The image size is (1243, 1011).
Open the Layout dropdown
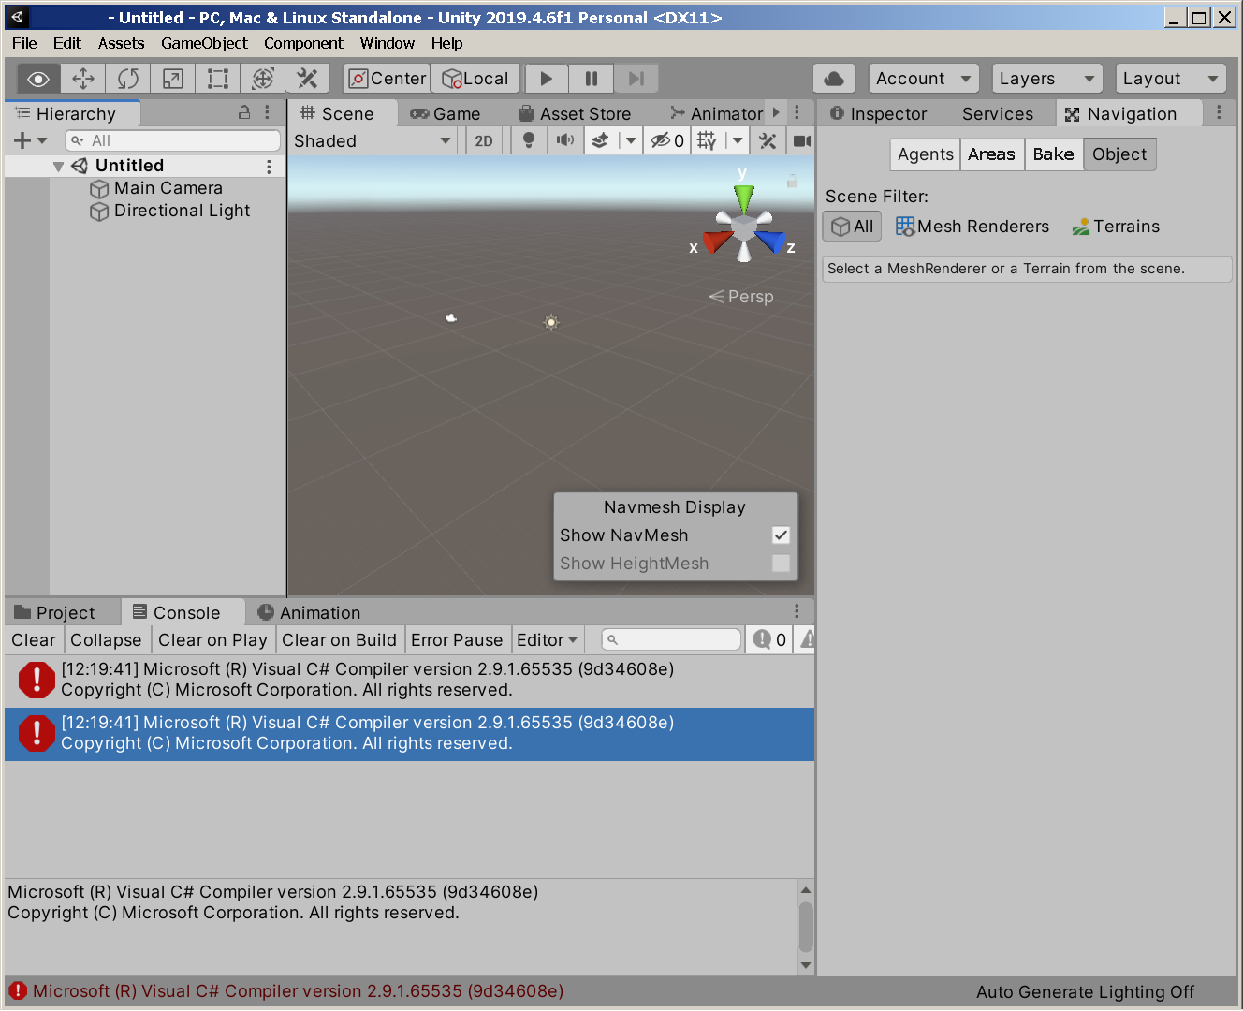pyautogui.click(x=1171, y=79)
